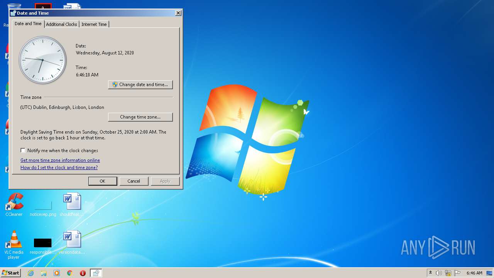Select the responsibilit black image file

(43, 246)
